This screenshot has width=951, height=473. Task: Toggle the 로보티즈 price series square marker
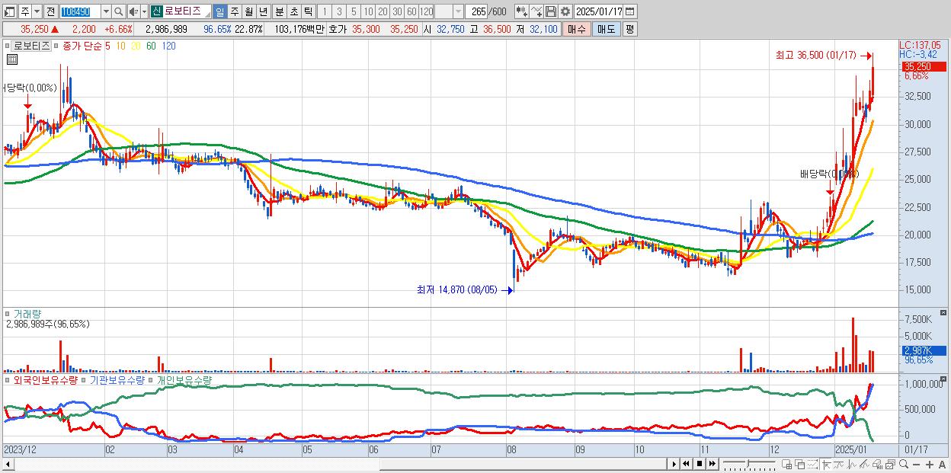pyautogui.click(x=8, y=46)
